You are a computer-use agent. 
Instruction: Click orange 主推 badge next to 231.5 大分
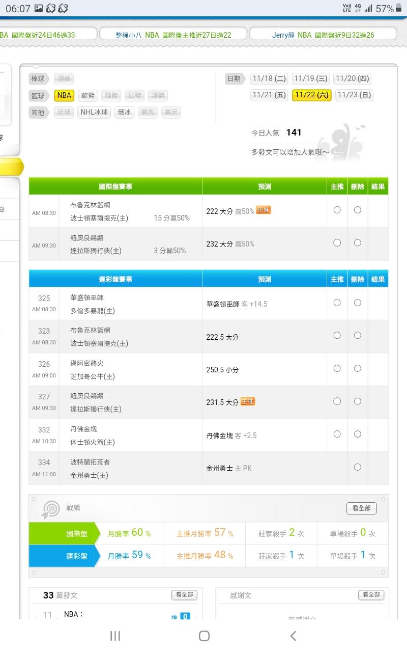pos(248,401)
